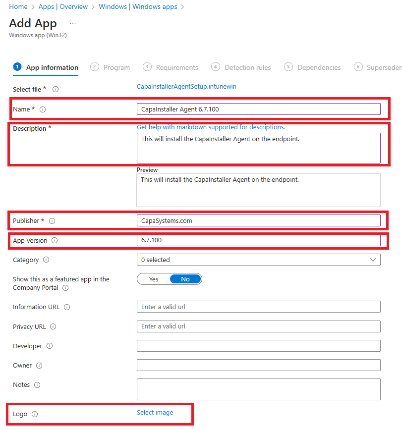
Task: Go to the Requirements step tab
Action: point(171,67)
